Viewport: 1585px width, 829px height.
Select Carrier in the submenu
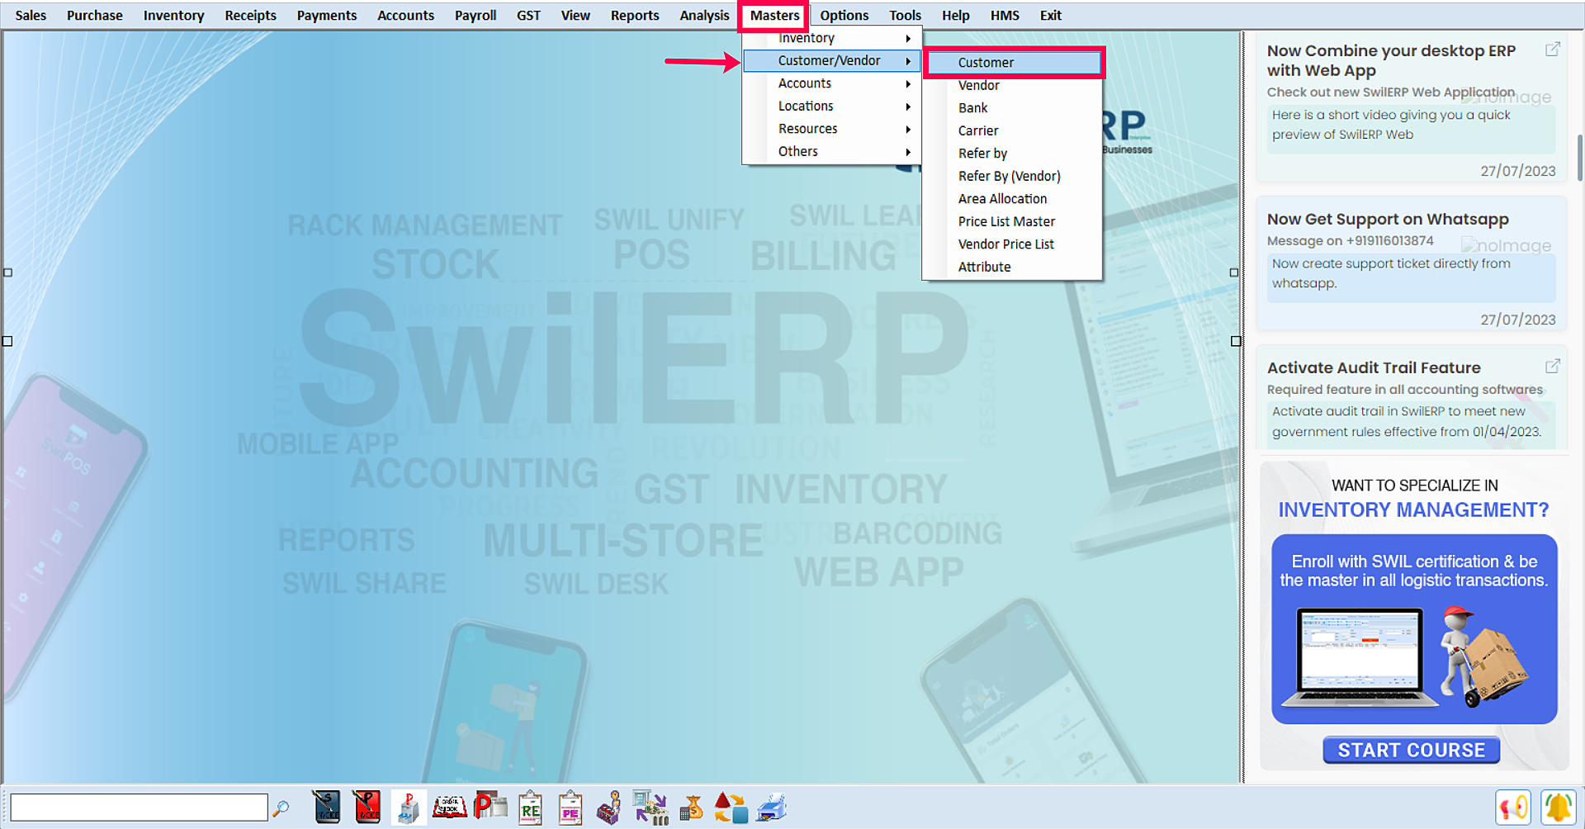tap(1014, 130)
